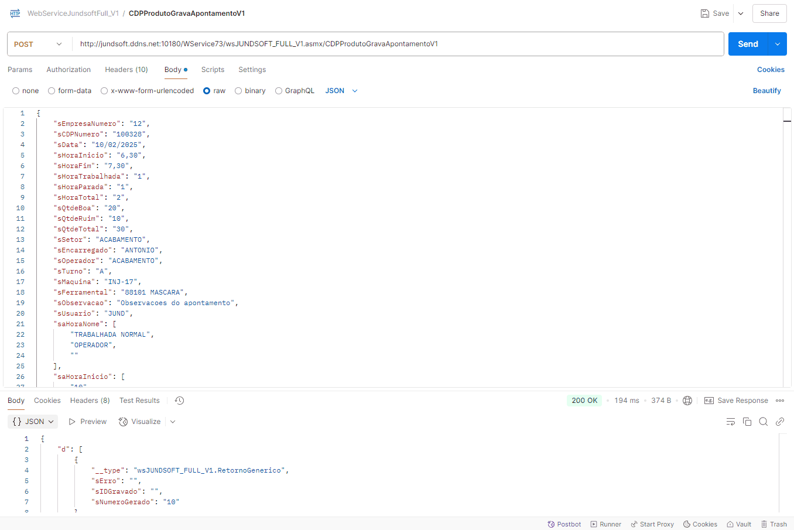Screen dimensions: 794x530
Task: Open search in response body
Action: click(x=764, y=422)
